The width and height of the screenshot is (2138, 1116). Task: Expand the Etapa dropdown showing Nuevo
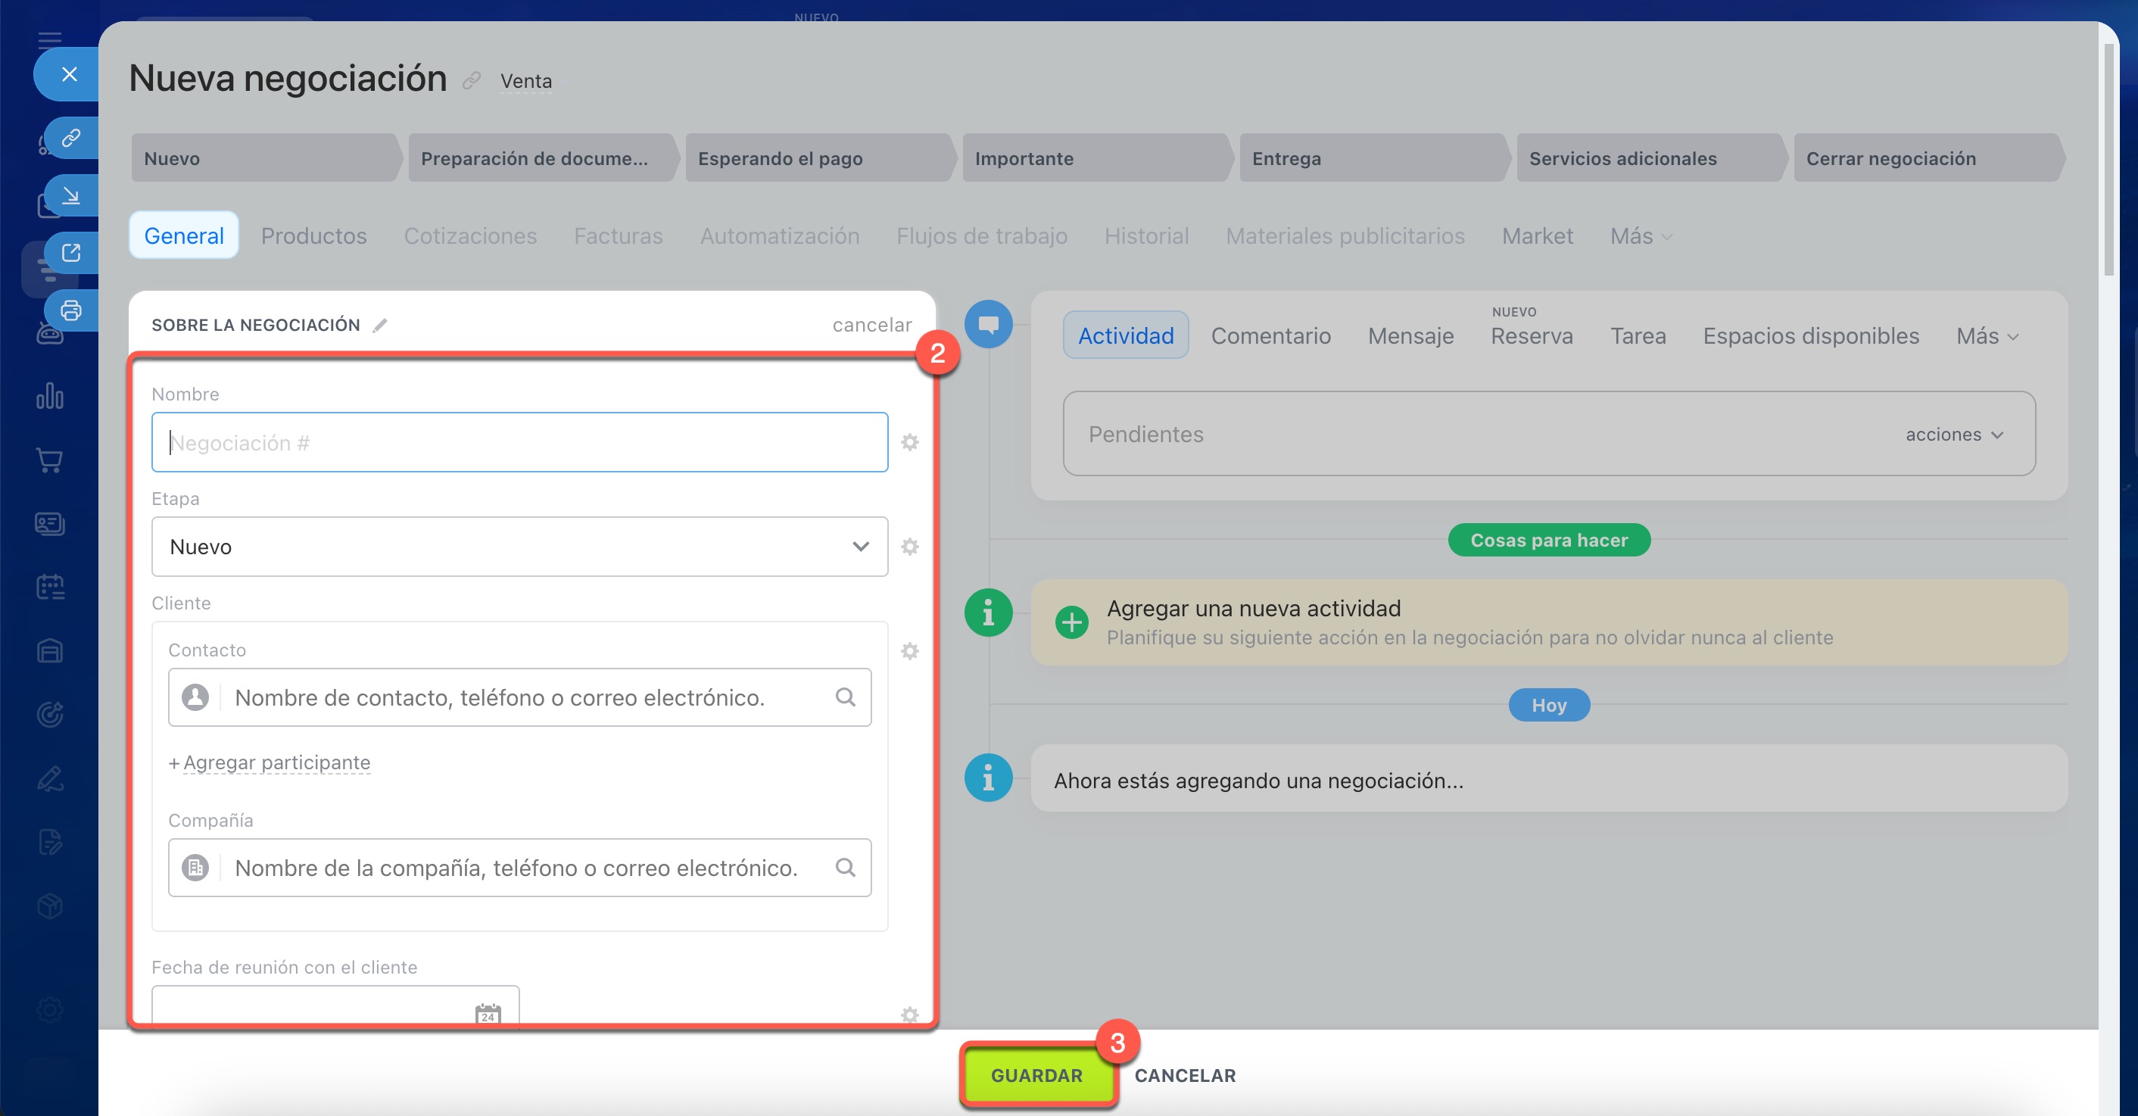click(519, 547)
